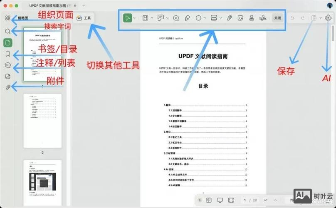336x208 pixels.
Task: Enter full screen view icon
Action: click(231, 200)
